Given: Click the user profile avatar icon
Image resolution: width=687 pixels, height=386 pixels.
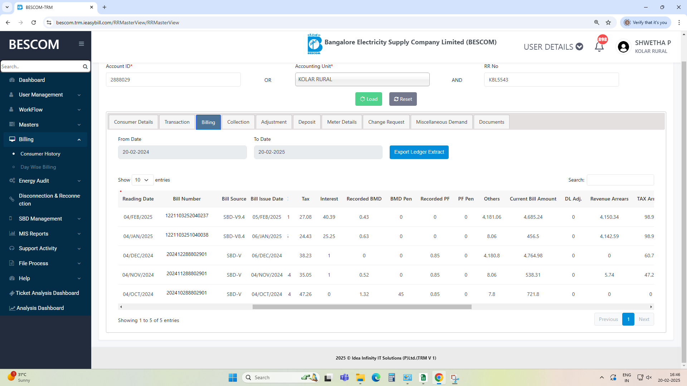Looking at the screenshot, I should point(623,47).
